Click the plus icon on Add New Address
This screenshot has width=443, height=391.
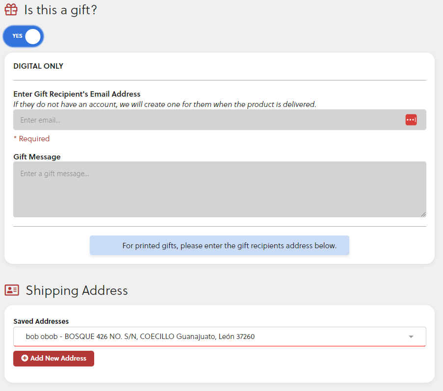click(x=25, y=359)
